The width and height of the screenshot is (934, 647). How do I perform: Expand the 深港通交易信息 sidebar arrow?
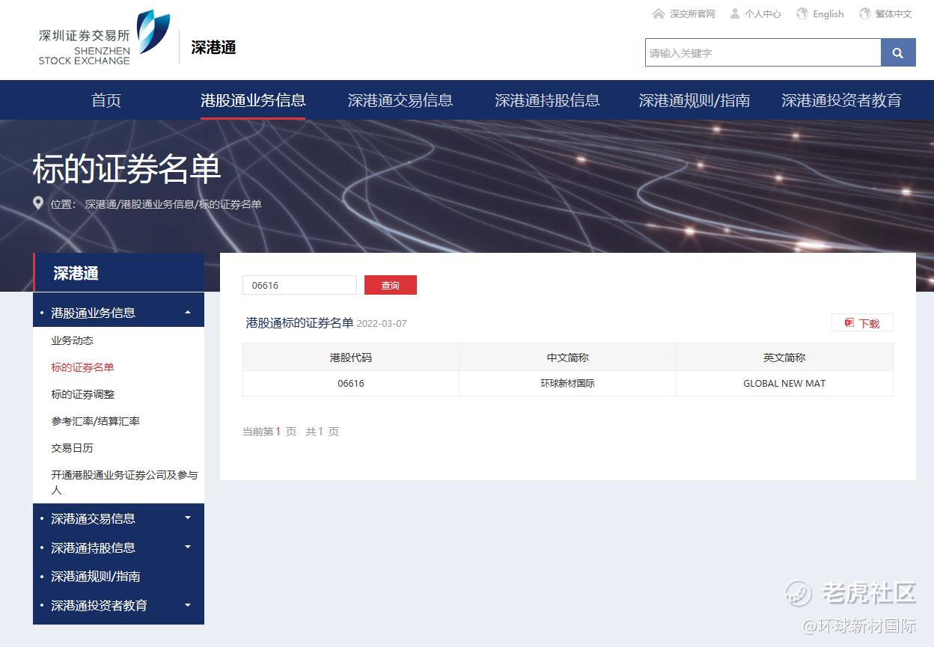[188, 518]
